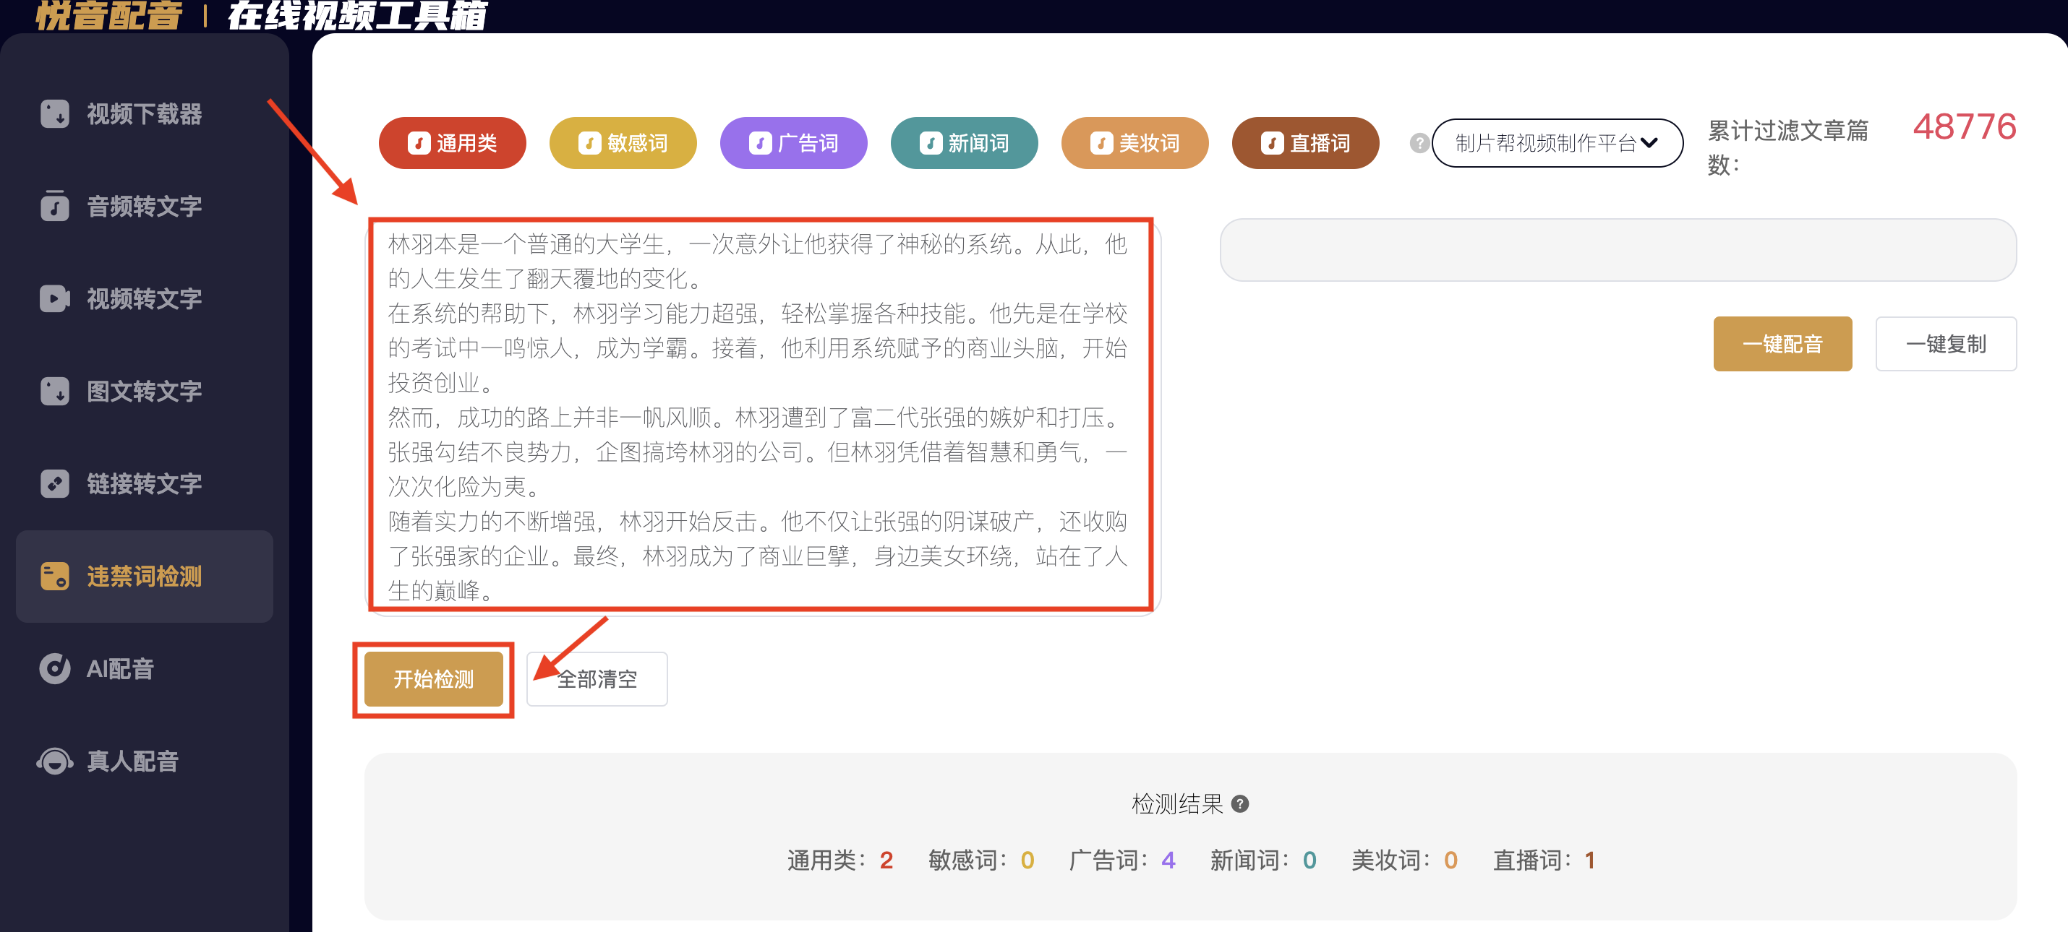2068x932 pixels.
Task: Click the 敏感词: 0 result count
Action: [x=981, y=860]
